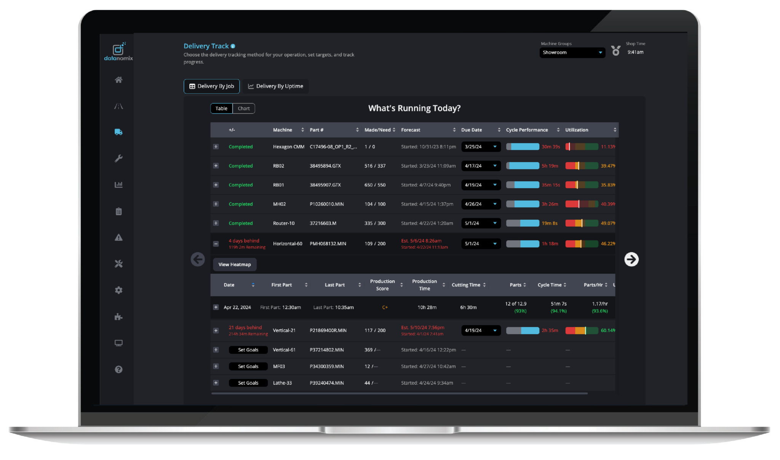Open the bar chart reports icon
The height and width of the screenshot is (460, 780).
coord(118,184)
